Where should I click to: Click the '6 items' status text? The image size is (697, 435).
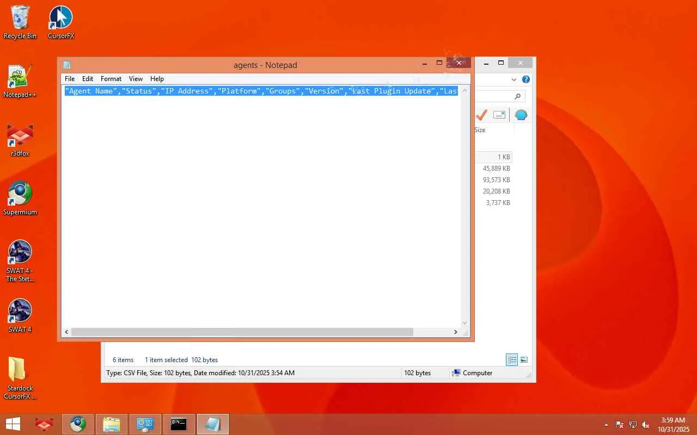coord(123,360)
